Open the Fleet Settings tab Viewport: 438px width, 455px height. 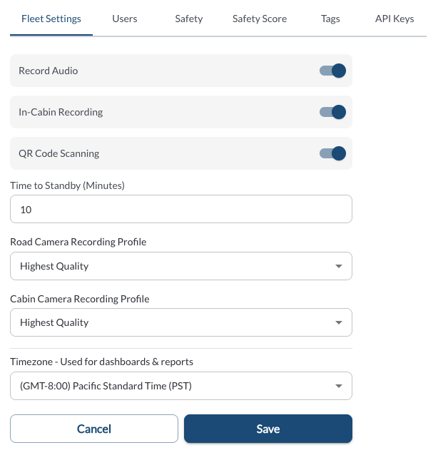[x=51, y=19]
